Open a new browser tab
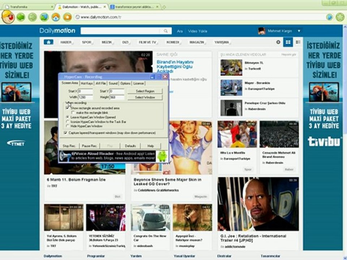Image resolution: width=347 pixels, height=260 pixels. click(164, 7)
